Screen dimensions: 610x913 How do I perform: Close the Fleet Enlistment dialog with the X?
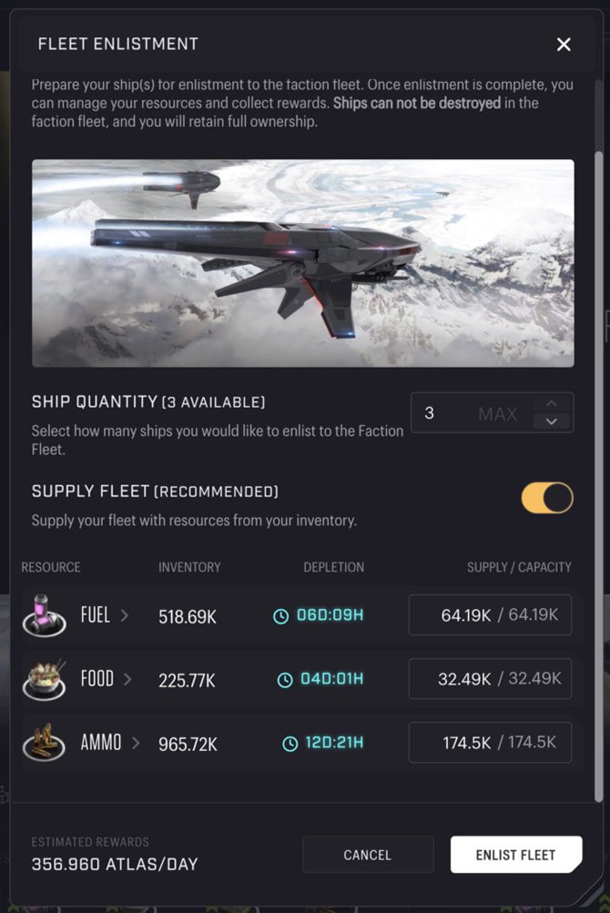[x=564, y=44]
